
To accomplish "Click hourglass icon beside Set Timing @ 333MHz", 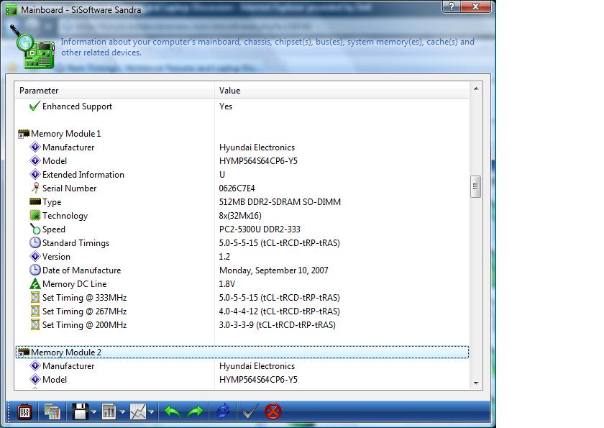I will (x=35, y=297).
